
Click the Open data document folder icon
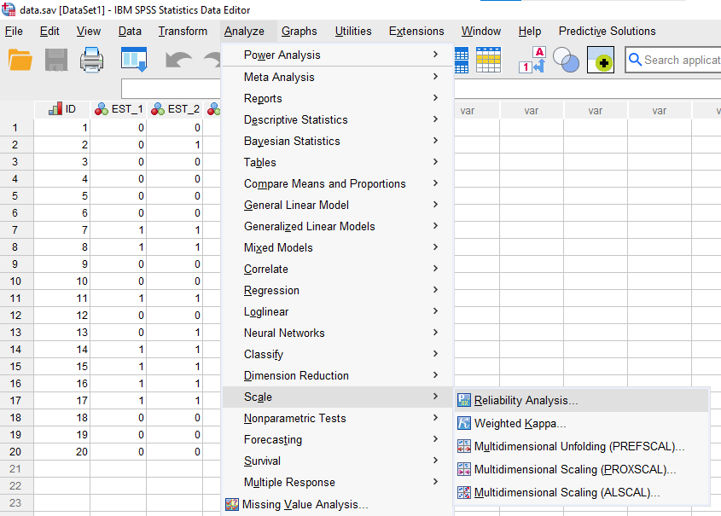(x=20, y=60)
